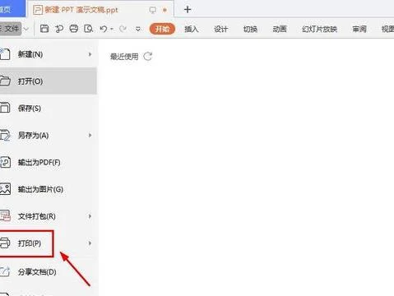This screenshot has height=296, width=394.
Task: Open the 设计 ribbon tab
Action: 220,29
